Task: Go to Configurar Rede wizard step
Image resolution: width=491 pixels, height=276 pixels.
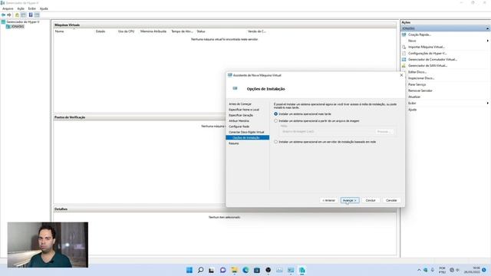Action: coord(239,127)
